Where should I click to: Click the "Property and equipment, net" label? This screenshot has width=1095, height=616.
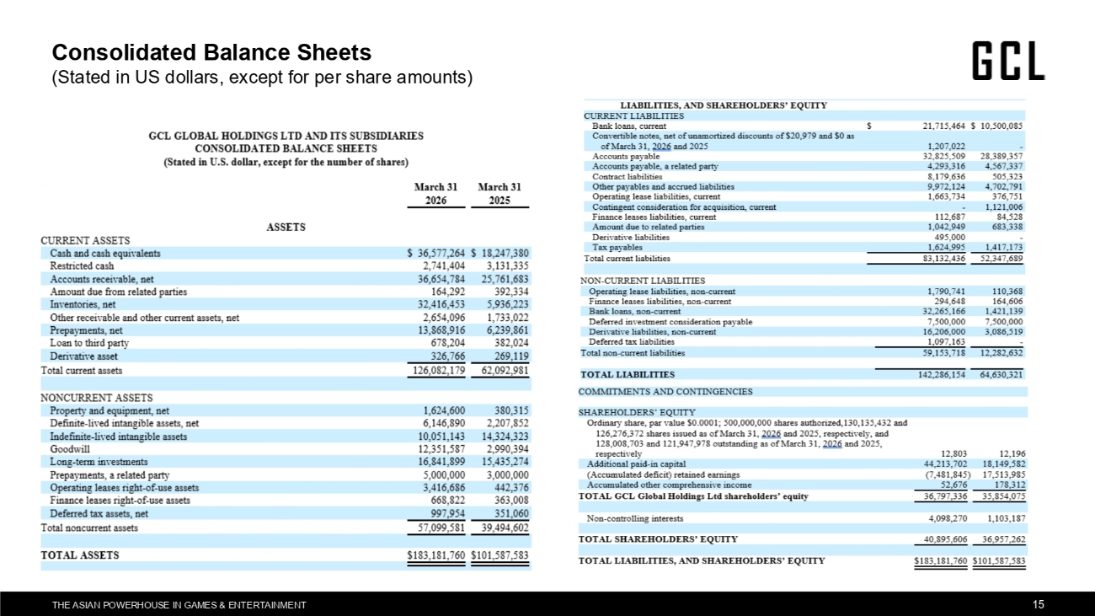point(109,410)
